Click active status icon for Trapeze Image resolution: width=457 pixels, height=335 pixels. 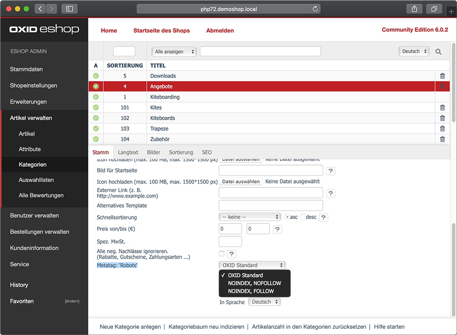(x=96, y=128)
